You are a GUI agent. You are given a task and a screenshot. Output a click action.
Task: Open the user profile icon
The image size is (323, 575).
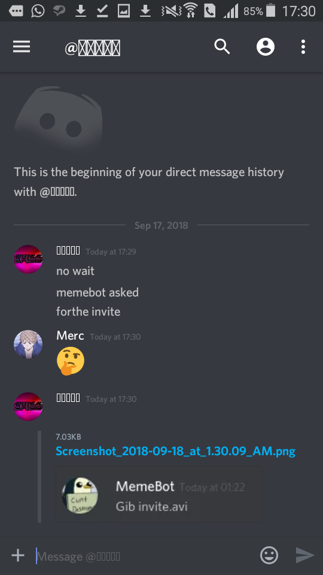point(266,47)
